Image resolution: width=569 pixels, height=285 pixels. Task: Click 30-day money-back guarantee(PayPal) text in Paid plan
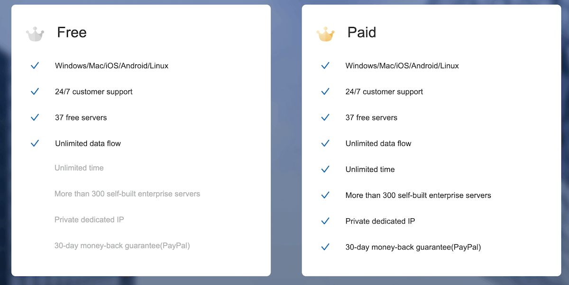pos(413,247)
